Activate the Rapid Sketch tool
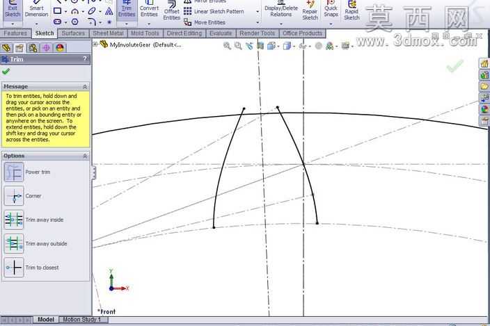The height and width of the screenshot is (326, 490). (352, 11)
